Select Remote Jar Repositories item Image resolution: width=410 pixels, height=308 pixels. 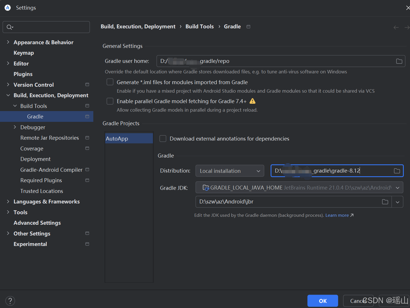(x=49, y=138)
